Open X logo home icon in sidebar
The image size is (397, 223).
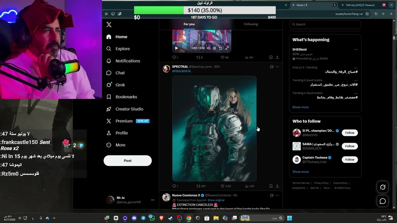(x=109, y=25)
